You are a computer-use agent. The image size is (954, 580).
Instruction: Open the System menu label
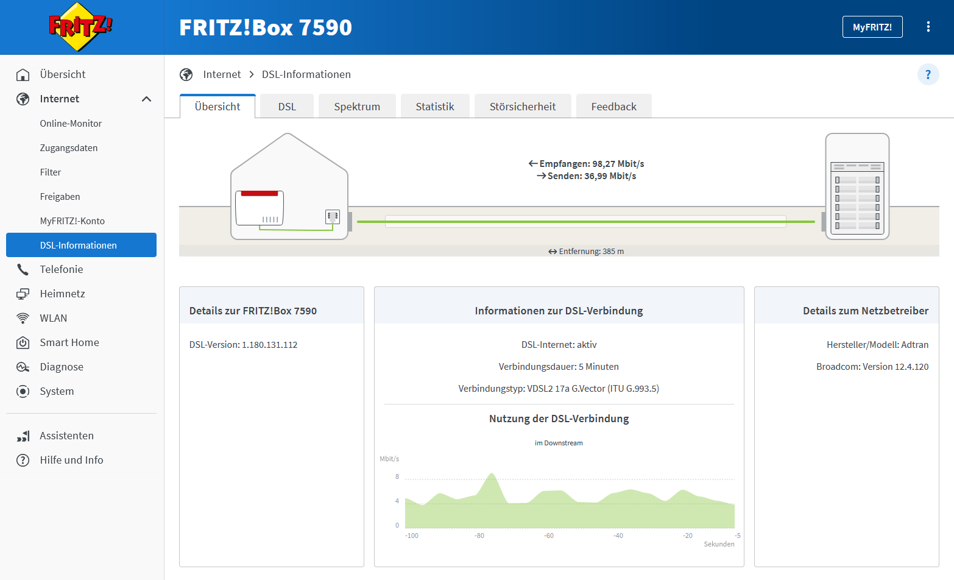click(x=57, y=391)
